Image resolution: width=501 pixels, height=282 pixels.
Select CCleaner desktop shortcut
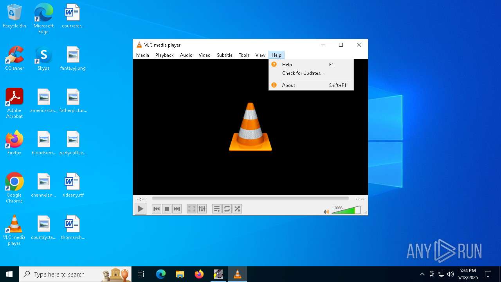click(14, 58)
